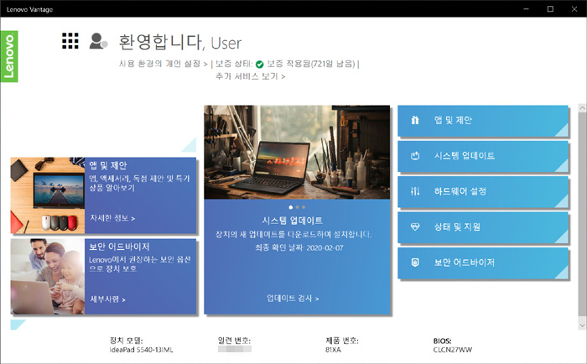Screen dimensions: 587x364
Task: Click the 환영합니다, User greeting
Action: (x=180, y=42)
